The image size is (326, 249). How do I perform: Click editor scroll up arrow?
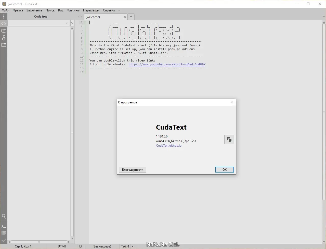coord(324,22)
